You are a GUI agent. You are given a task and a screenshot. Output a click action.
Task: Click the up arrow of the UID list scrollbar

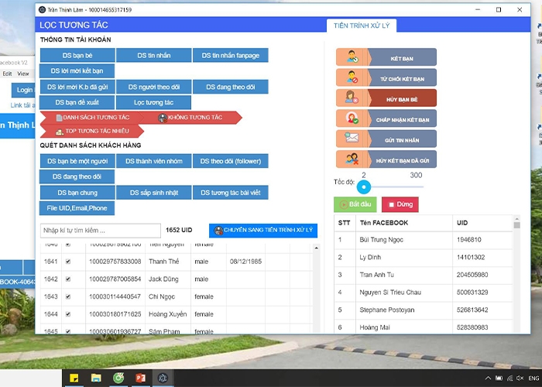pos(316,248)
